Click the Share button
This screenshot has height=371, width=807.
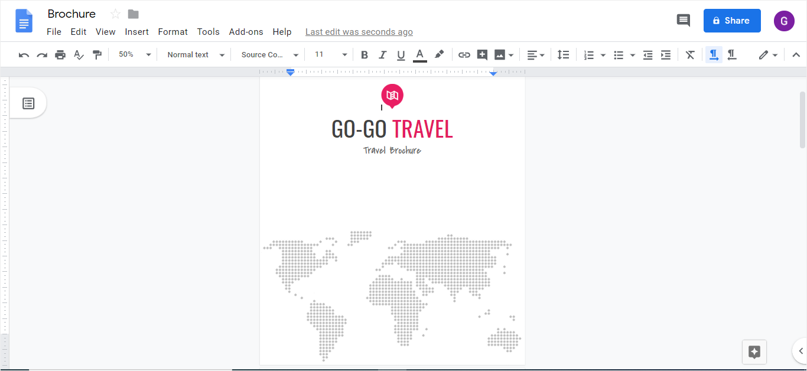click(732, 21)
